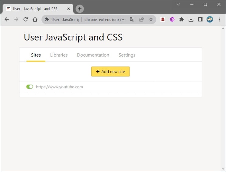The image size is (226, 172).
Task: Reload the page with the refresh icon
Action: pyautogui.click(x=26, y=19)
